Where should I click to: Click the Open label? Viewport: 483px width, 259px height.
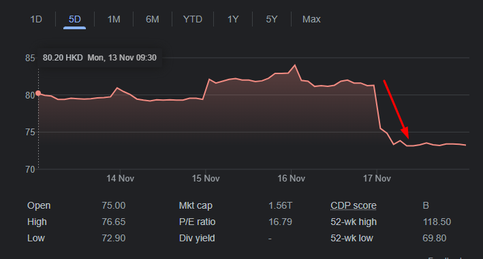tap(39, 205)
